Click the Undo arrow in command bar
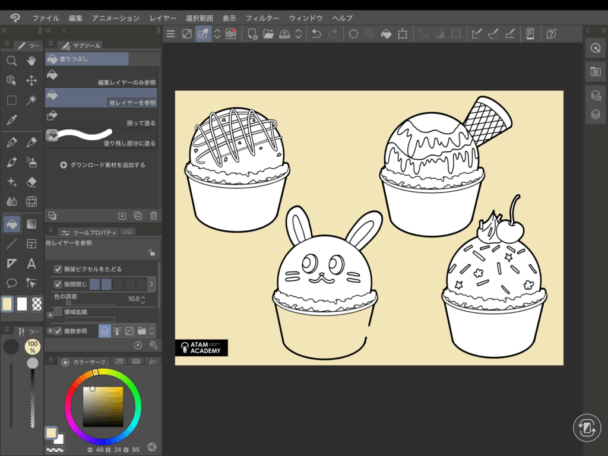This screenshot has height=456, width=608. click(x=316, y=34)
